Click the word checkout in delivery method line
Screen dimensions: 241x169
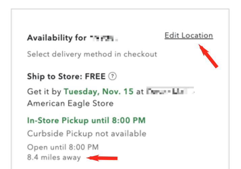click(140, 54)
